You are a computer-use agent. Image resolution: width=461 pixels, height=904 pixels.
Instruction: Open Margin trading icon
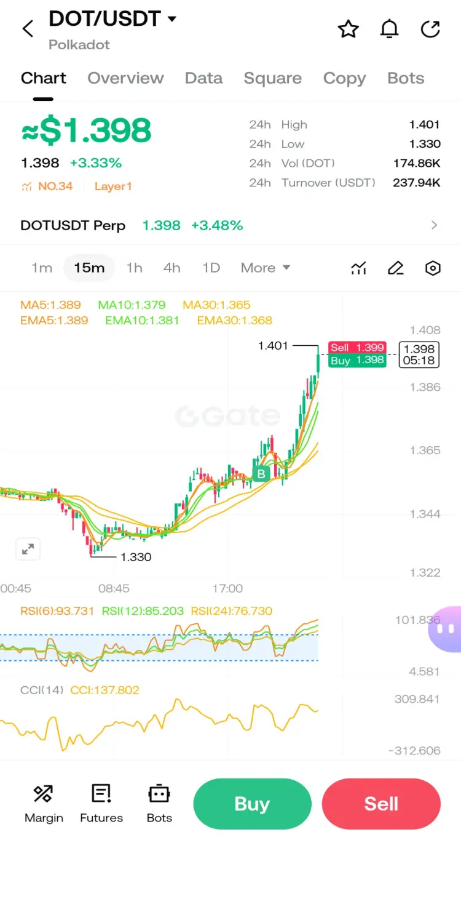point(44,804)
